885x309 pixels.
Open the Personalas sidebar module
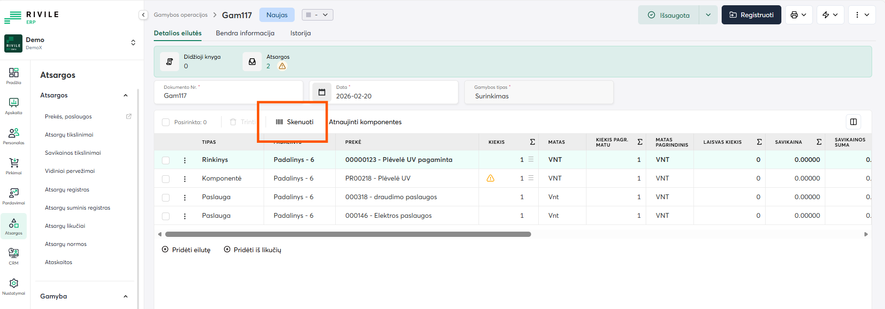(x=14, y=136)
